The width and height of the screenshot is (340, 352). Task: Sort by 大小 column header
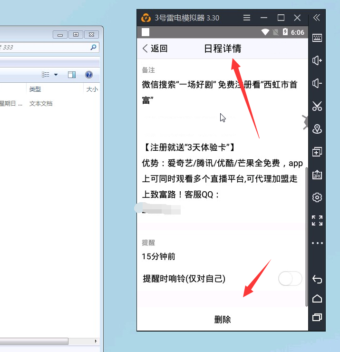coord(92,89)
